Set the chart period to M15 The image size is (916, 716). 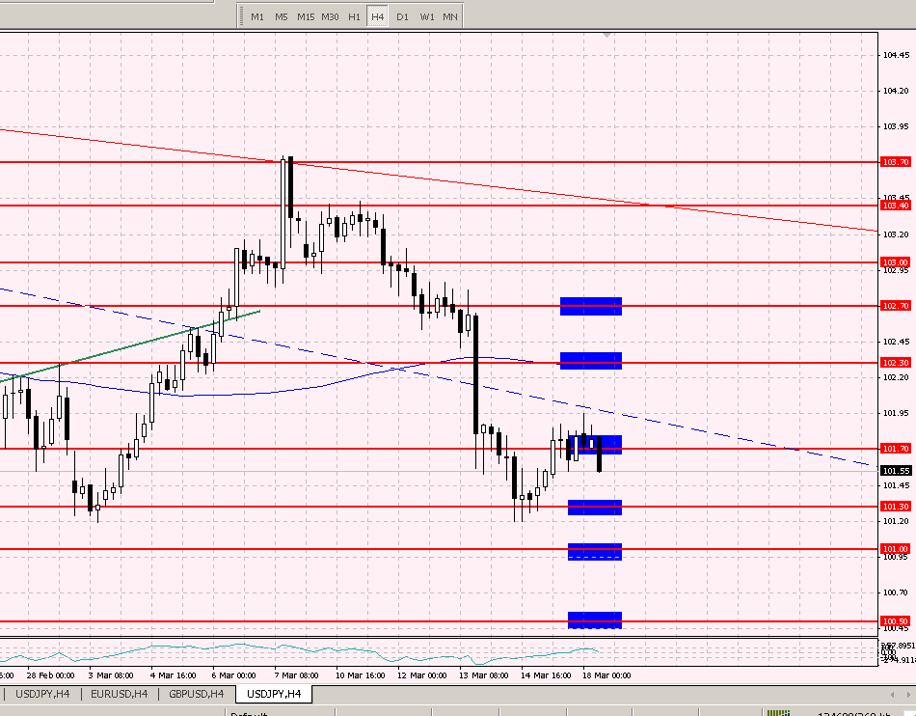click(x=306, y=17)
